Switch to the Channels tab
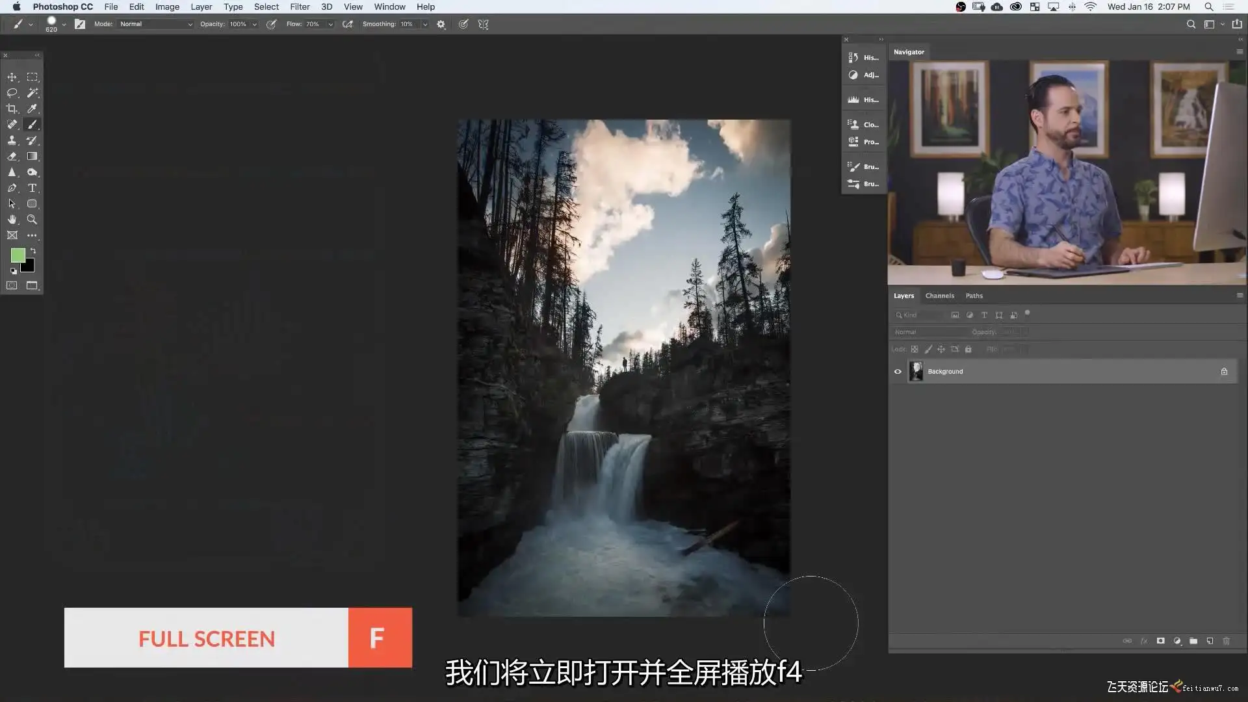This screenshot has height=702, width=1248. click(x=939, y=296)
